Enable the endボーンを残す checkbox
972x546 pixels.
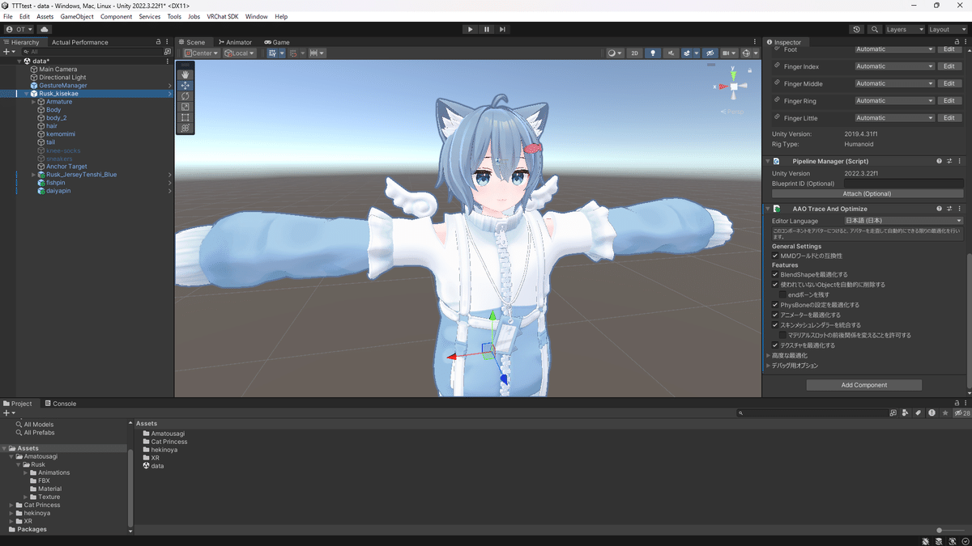(782, 294)
